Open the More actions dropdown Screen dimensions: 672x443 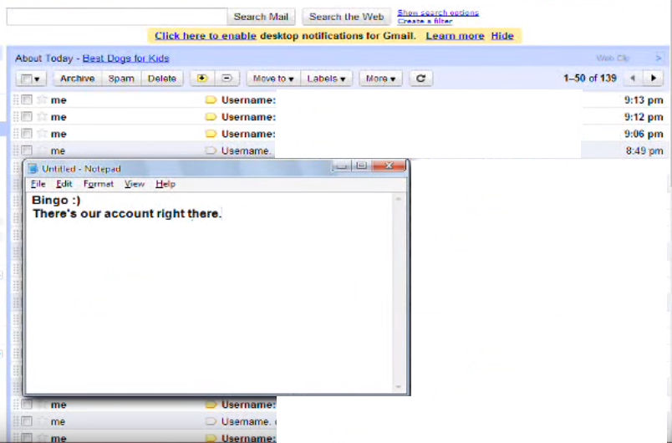[x=380, y=79]
